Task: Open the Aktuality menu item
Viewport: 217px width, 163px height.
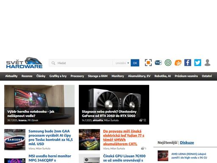Action: [x=11, y=76]
